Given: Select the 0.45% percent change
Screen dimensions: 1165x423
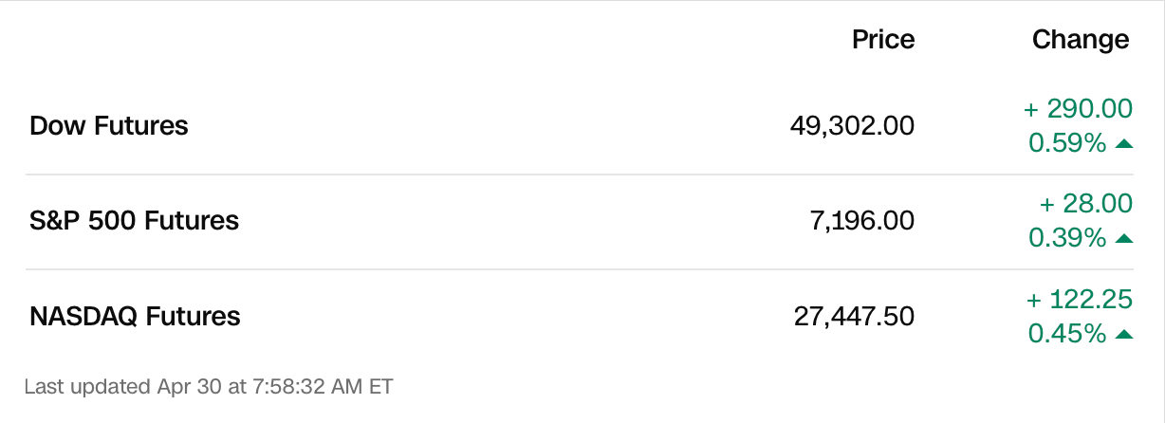Looking at the screenshot, I should [x=1067, y=334].
